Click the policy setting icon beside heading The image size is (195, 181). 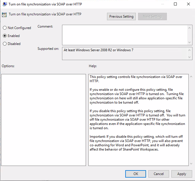click(x=4, y=15)
